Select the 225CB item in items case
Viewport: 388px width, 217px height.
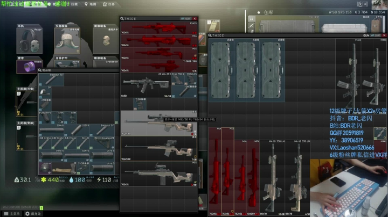coord(77,130)
